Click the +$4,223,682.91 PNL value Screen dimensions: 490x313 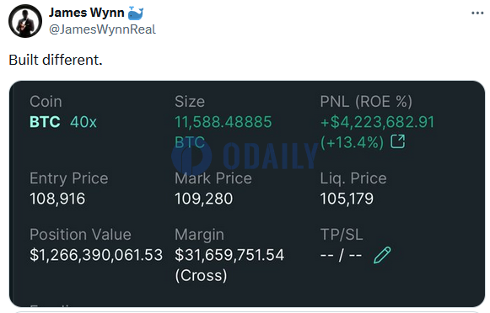(x=378, y=122)
